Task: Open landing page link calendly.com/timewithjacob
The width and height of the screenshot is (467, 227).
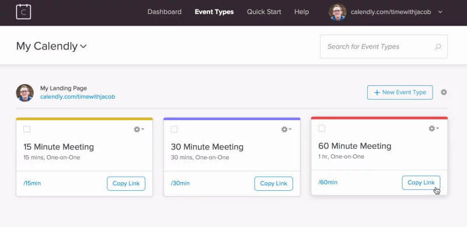Action: tap(78, 97)
